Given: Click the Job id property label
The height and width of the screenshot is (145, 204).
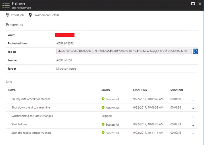Looking at the screenshot, I should 12,52.
